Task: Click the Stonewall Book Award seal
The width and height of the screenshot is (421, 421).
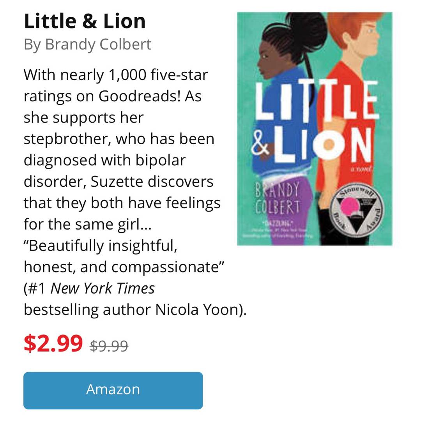Action: 357,209
